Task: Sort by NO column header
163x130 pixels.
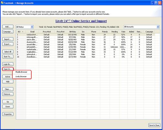Action: click(x=21, y=32)
